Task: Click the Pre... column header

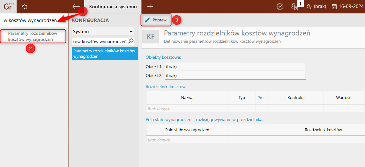Action: click(x=262, y=98)
